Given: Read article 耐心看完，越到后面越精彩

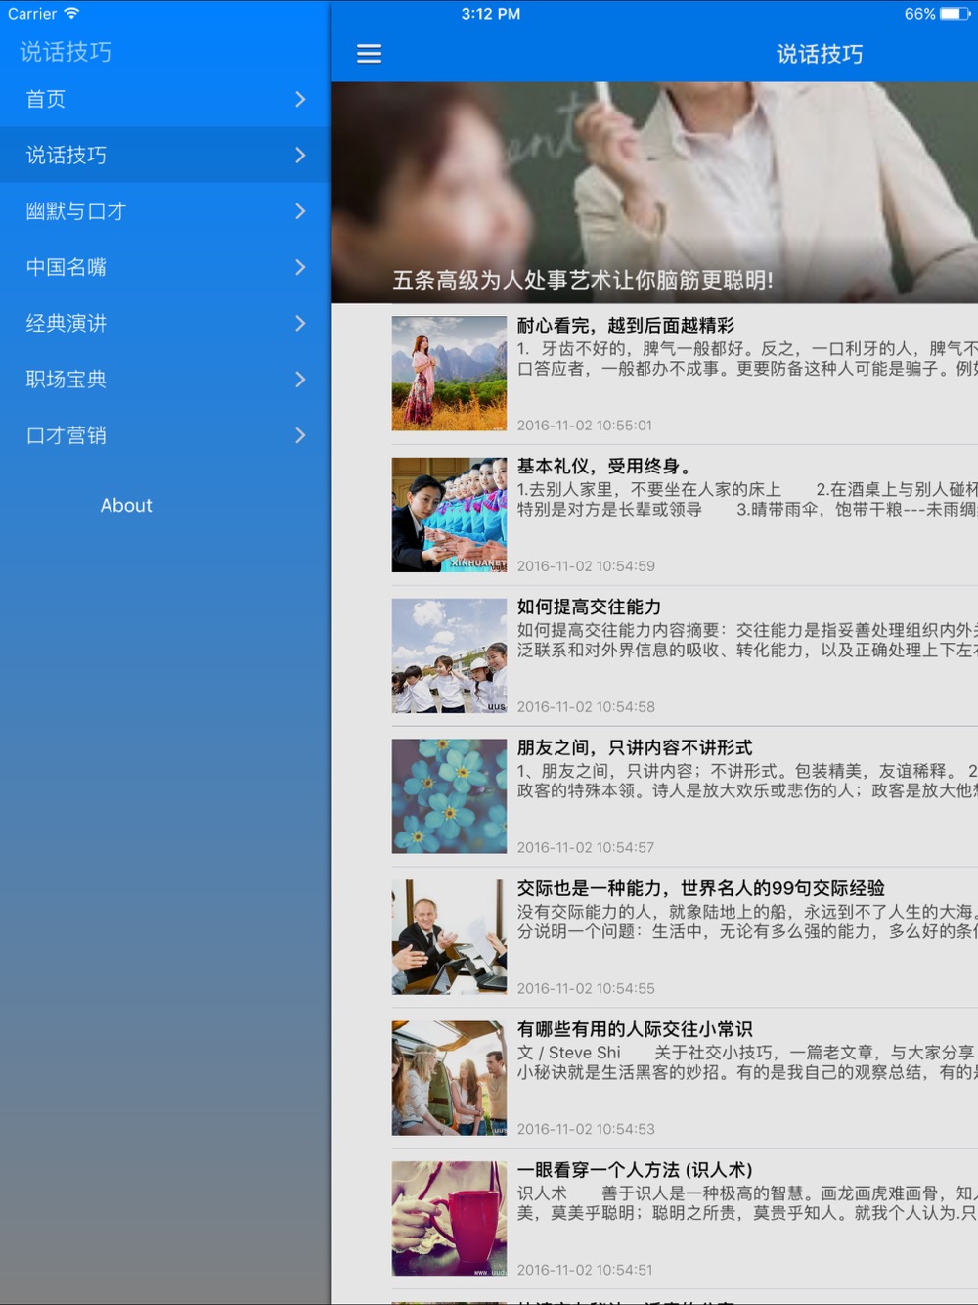Looking at the screenshot, I should (x=626, y=326).
